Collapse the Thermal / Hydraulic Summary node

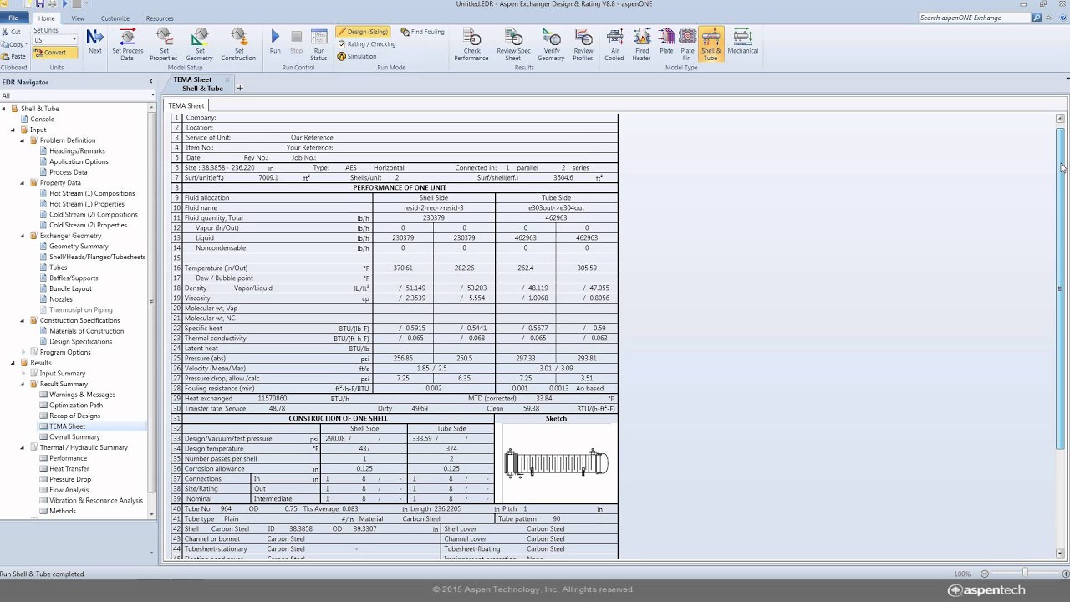[x=23, y=447]
